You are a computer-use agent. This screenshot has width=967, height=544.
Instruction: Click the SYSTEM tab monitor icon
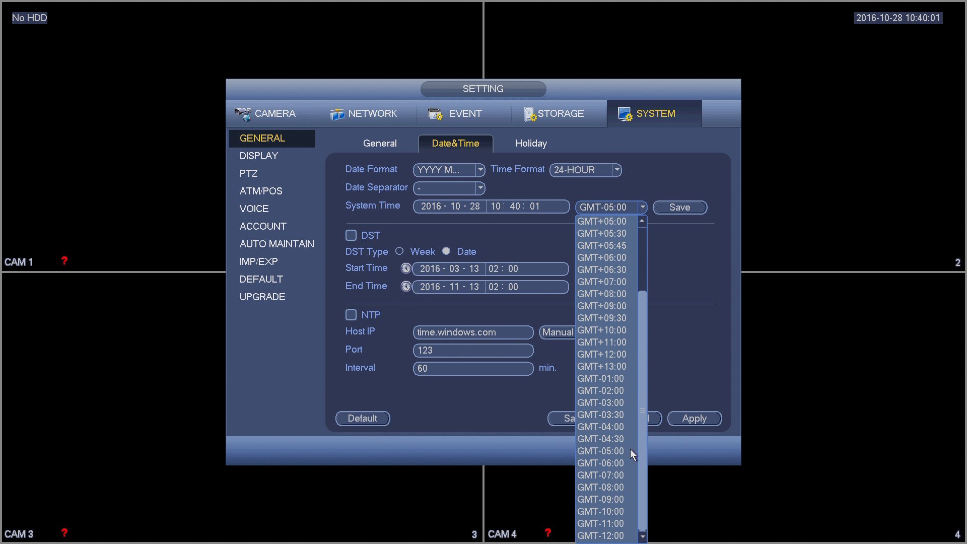tap(625, 114)
